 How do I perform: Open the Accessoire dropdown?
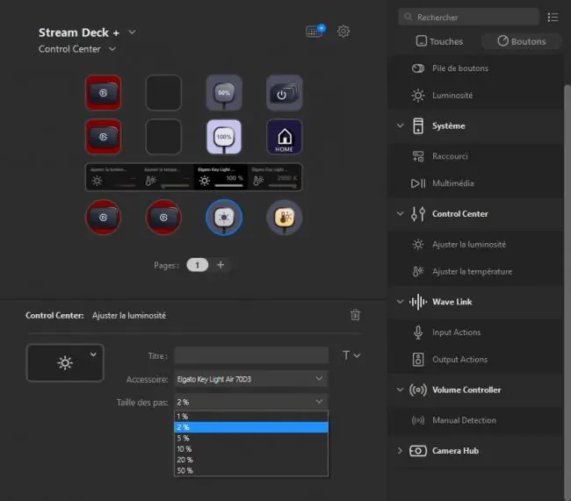(x=251, y=379)
